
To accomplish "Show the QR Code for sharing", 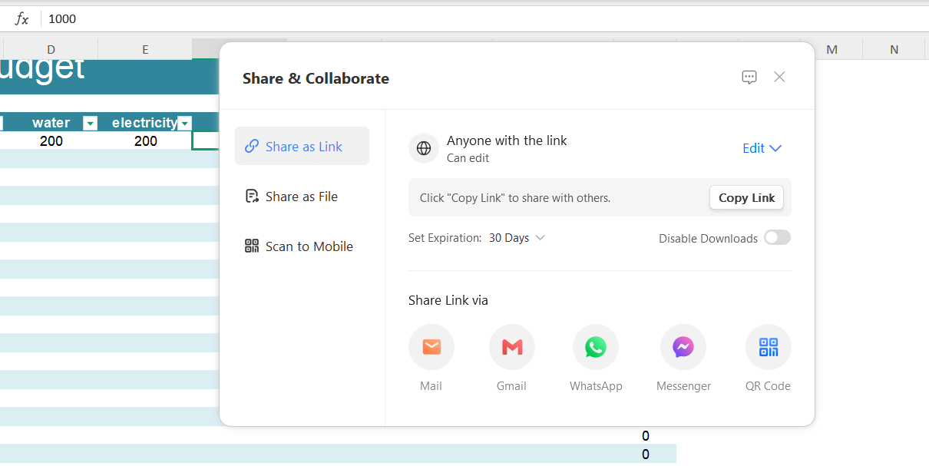I will tap(769, 347).
